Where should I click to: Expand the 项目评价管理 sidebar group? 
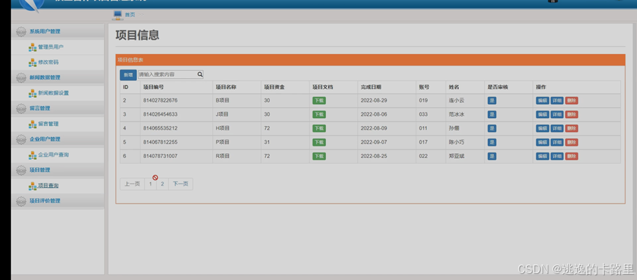57,201
